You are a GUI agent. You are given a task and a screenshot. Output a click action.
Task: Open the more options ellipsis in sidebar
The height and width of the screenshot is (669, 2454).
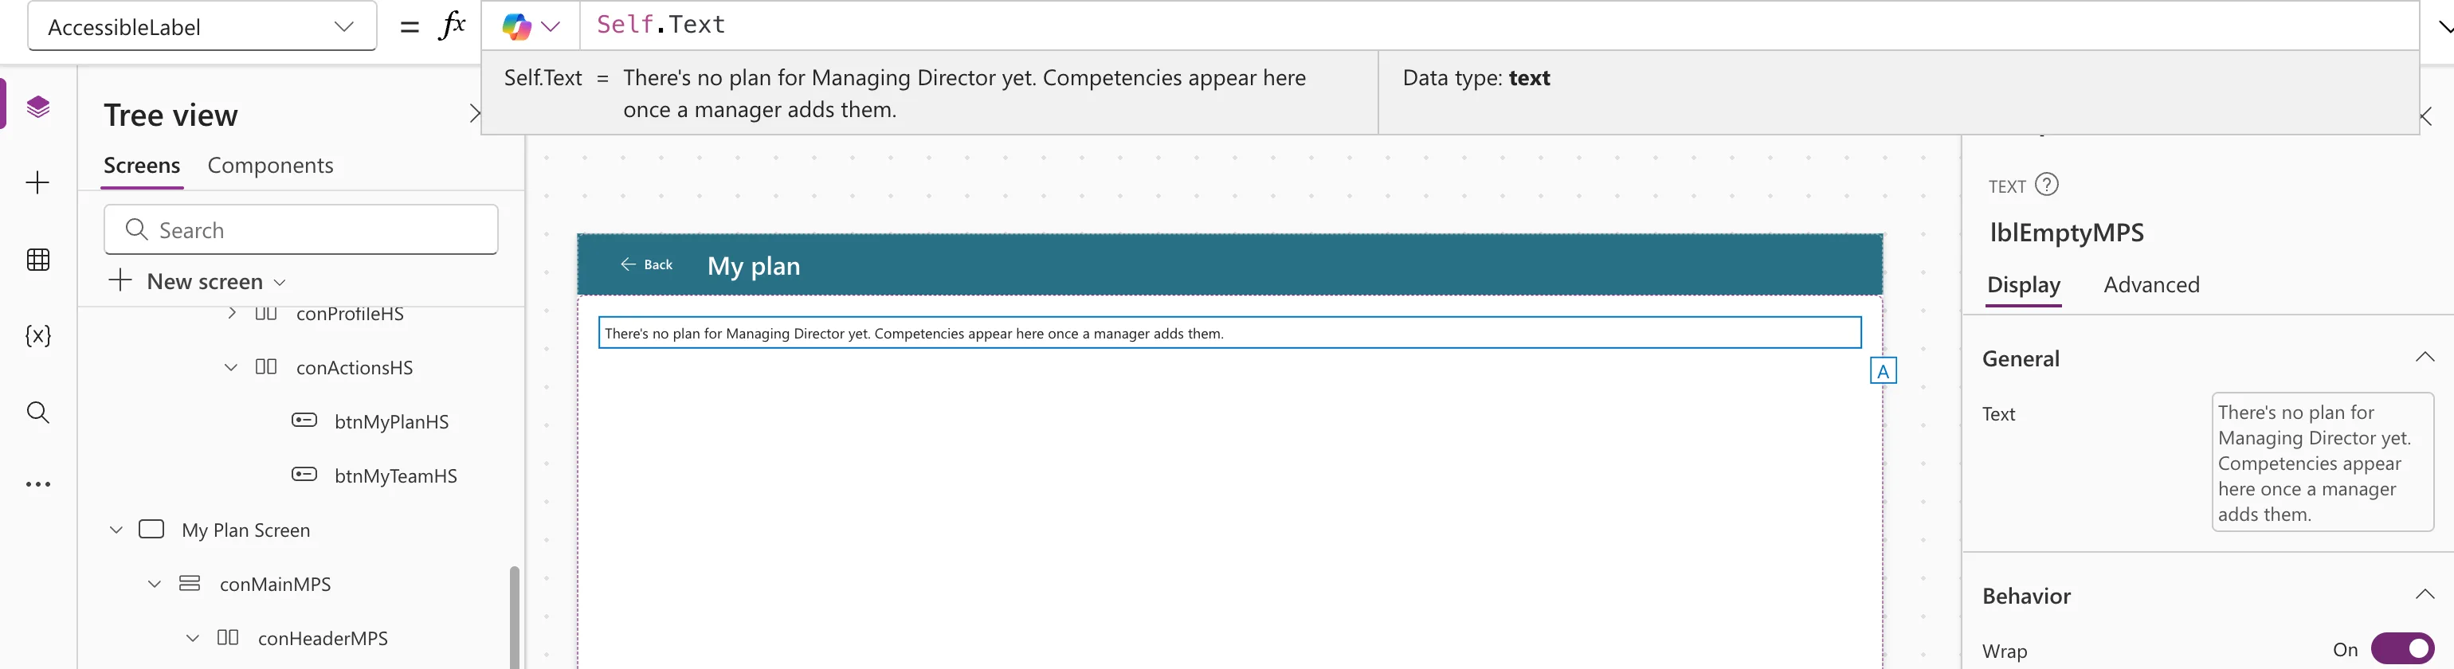point(38,484)
